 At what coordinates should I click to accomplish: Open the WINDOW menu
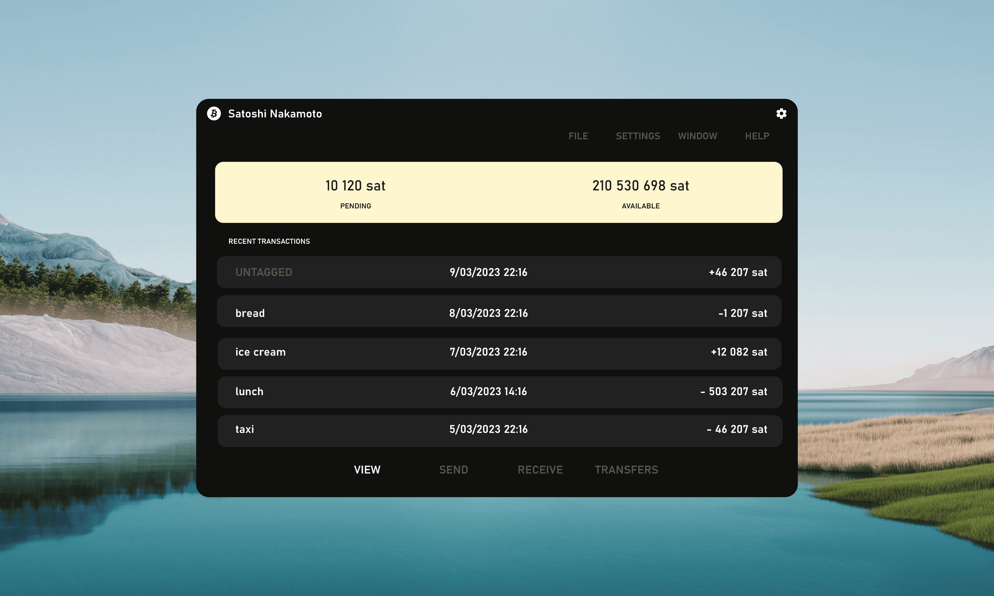tap(698, 136)
